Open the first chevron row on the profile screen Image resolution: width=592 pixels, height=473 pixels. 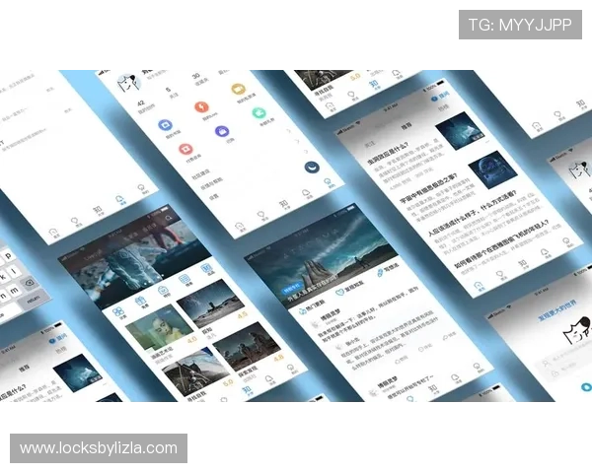pyautogui.click(x=289, y=131)
